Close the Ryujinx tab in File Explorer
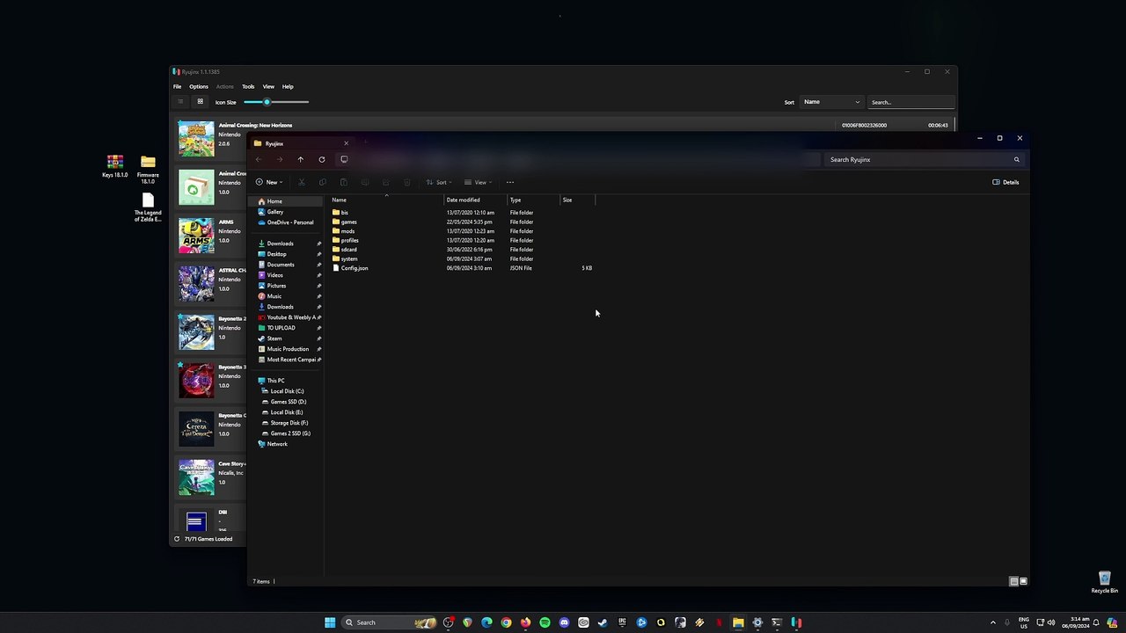1126x633 pixels. pos(346,143)
